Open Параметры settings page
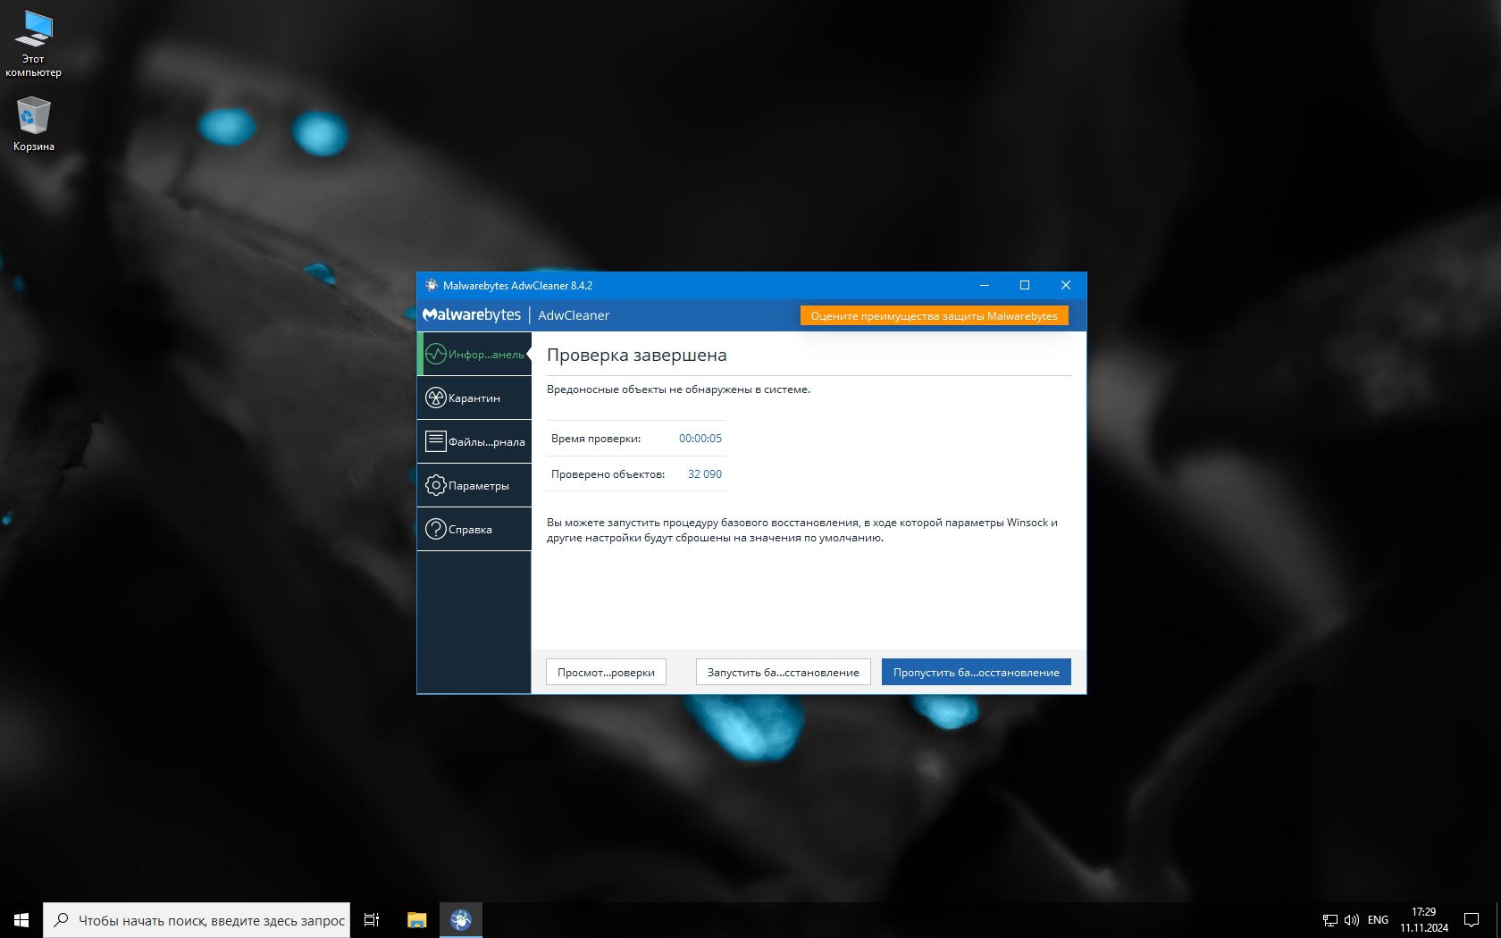Screen dimensions: 1501x938 [474, 486]
